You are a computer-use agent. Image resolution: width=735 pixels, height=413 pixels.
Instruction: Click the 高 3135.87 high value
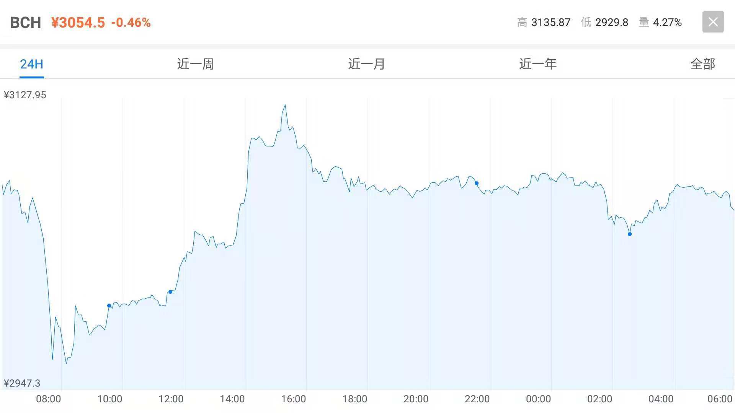[544, 23]
